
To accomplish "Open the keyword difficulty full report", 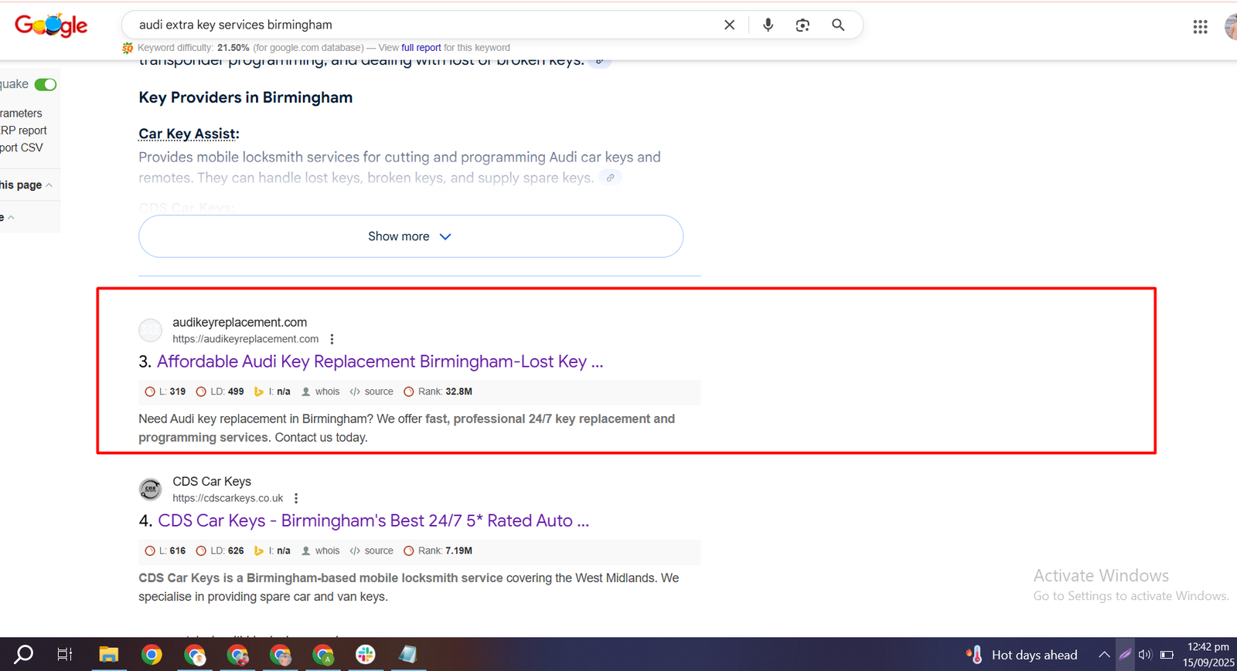I will pos(421,48).
